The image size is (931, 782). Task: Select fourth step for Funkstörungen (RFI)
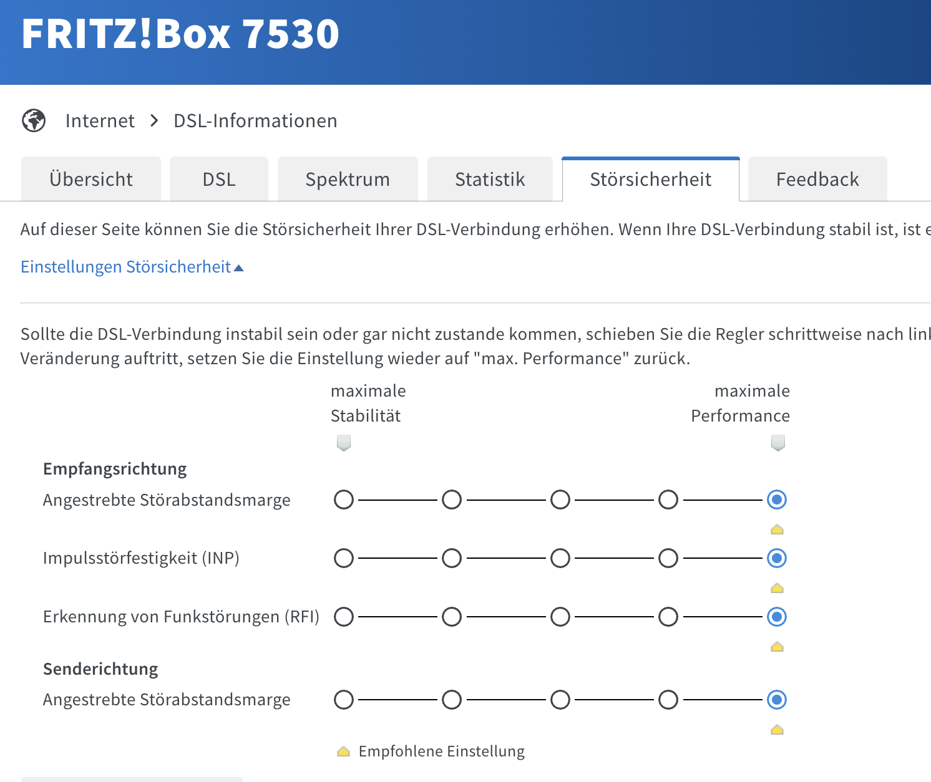[x=668, y=617]
